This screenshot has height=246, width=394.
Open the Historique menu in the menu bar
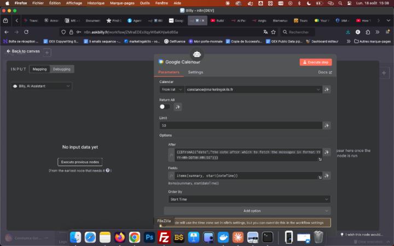(x=96, y=3)
